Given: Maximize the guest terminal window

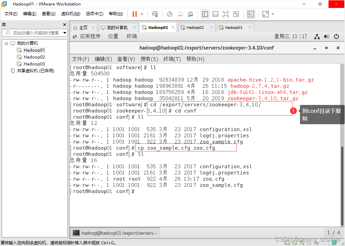Looking at the screenshot, I should point(326,48).
